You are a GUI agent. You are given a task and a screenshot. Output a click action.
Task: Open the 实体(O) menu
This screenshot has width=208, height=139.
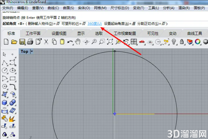(84, 8)
